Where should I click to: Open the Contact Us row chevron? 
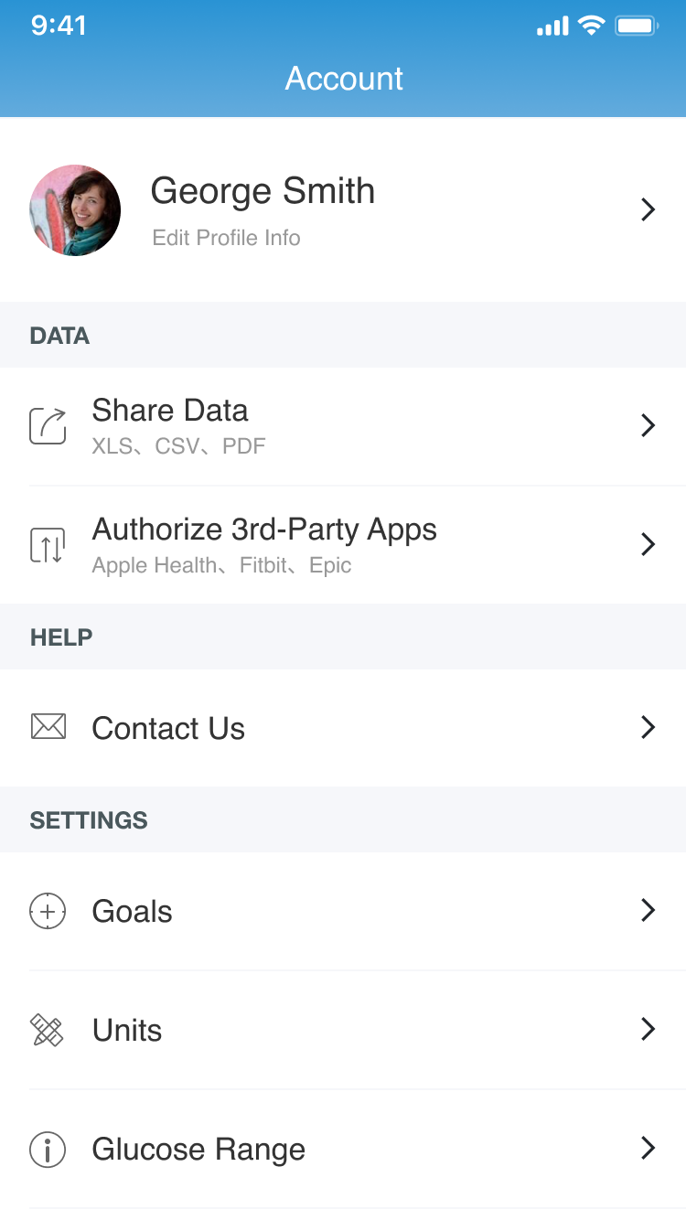648,727
